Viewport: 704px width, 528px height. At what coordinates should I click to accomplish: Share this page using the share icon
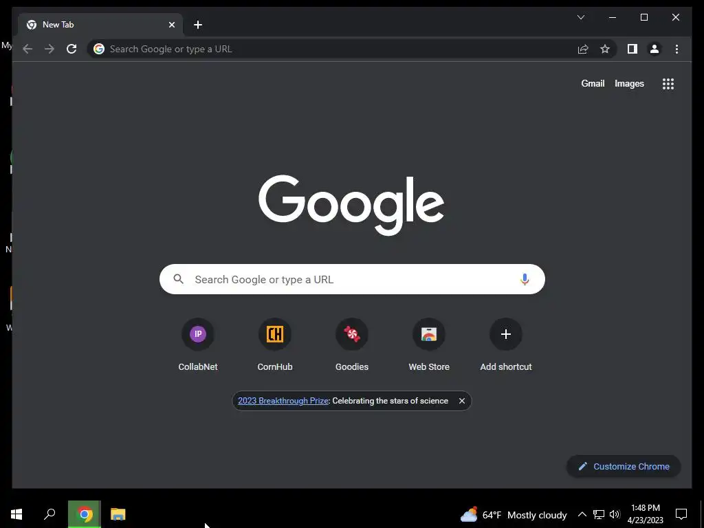[583, 49]
